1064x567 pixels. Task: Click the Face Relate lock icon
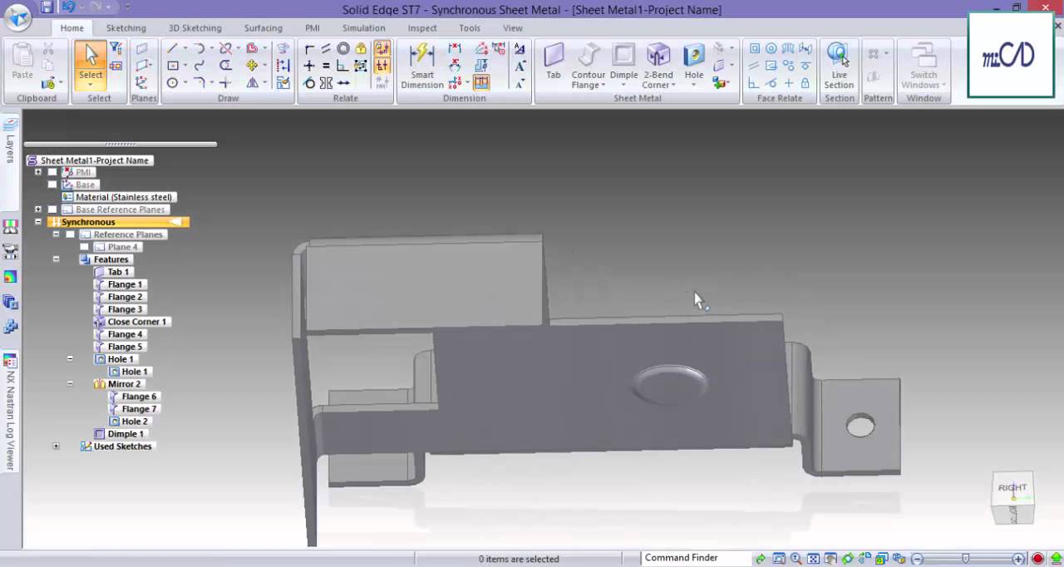click(805, 83)
